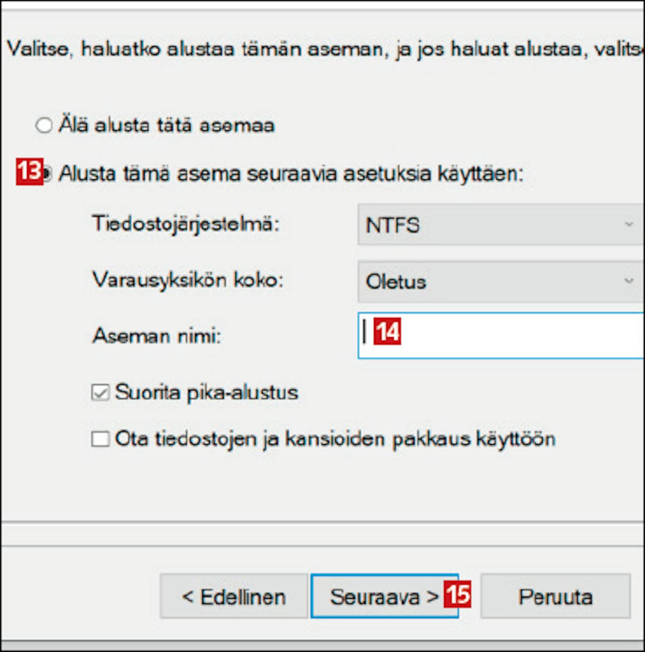
Task: Click the red step marker 13
Action: [x=30, y=172]
